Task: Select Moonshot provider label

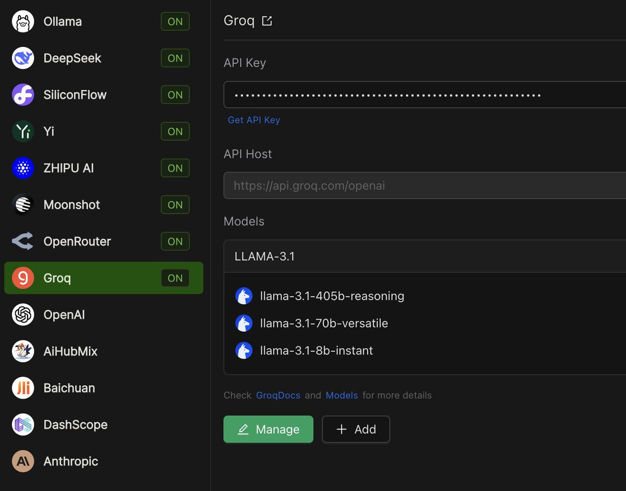Action: (x=72, y=205)
